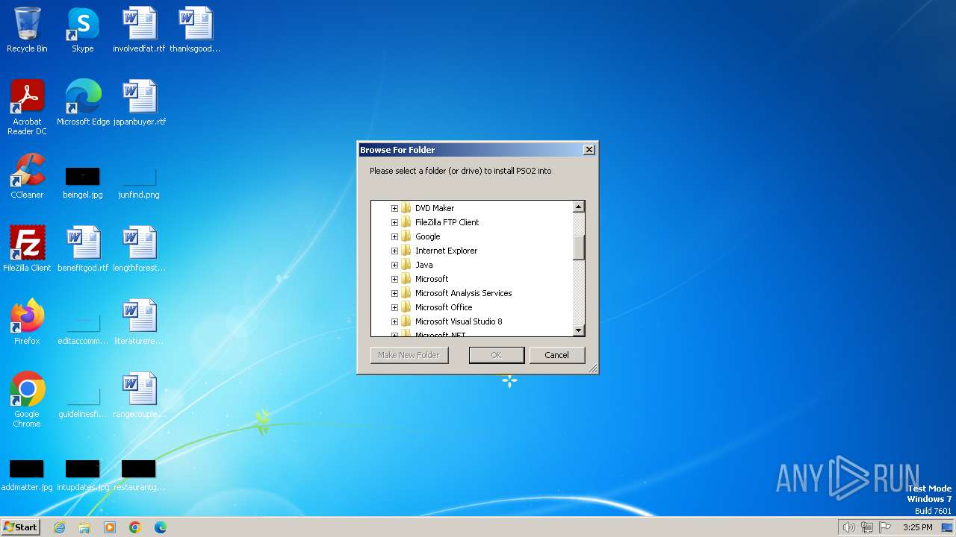This screenshot has height=537, width=956.
Task: Select rangecouple document icon
Action: (x=139, y=395)
